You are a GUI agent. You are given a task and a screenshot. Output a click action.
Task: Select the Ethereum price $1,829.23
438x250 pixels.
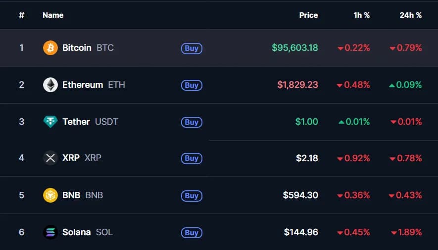coord(297,85)
